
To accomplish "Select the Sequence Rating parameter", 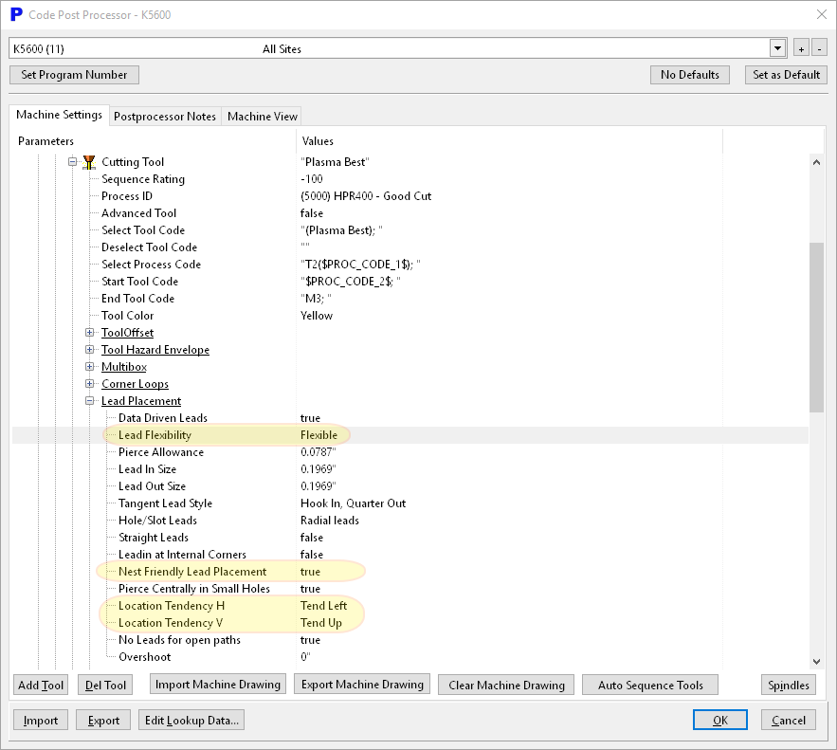I will pyautogui.click(x=143, y=179).
